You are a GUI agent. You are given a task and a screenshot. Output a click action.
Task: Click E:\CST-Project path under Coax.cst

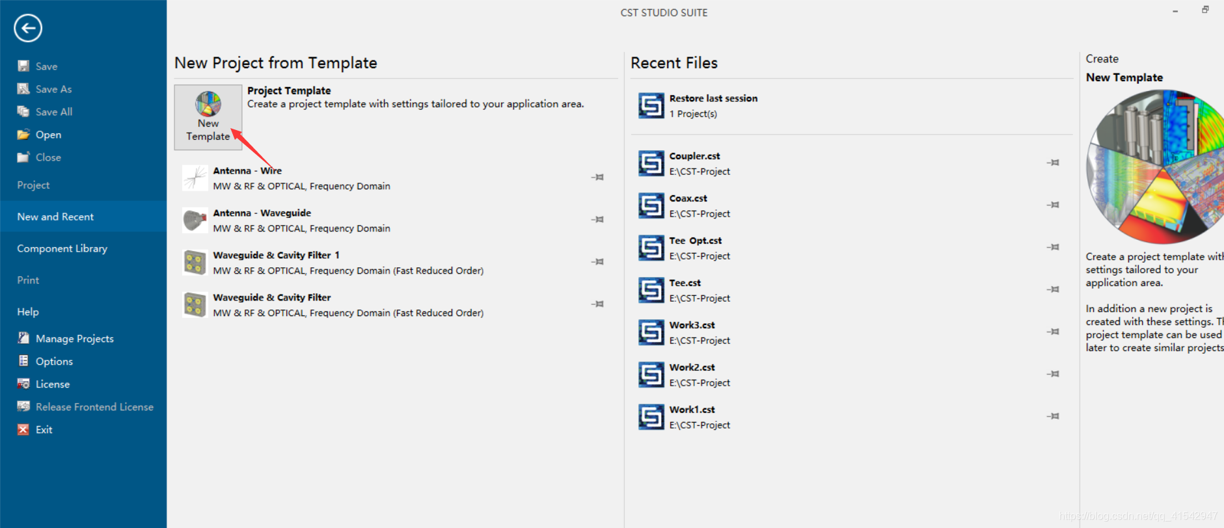pyautogui.click(x=700, y=214)
